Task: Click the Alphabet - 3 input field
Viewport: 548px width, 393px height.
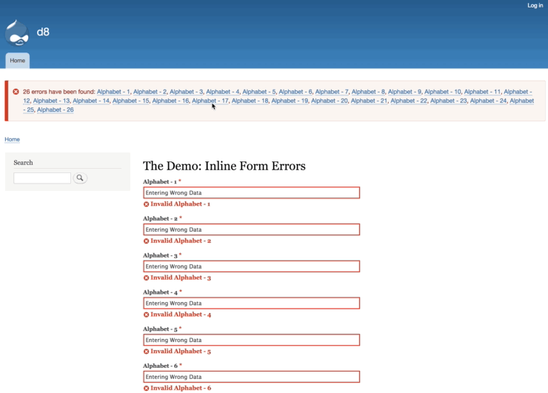Action: 251,266
